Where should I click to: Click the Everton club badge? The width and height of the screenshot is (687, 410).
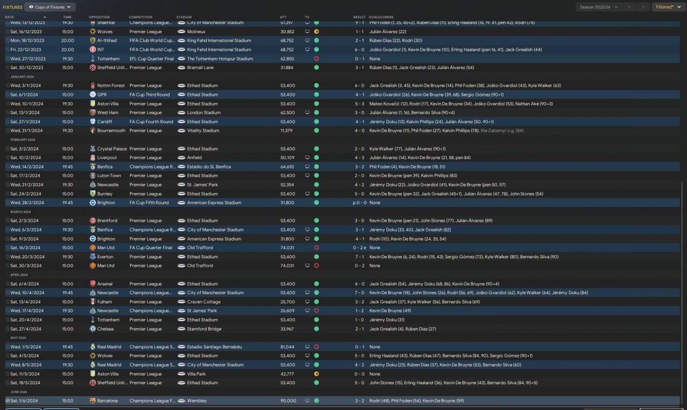click(x=93, y=257)
